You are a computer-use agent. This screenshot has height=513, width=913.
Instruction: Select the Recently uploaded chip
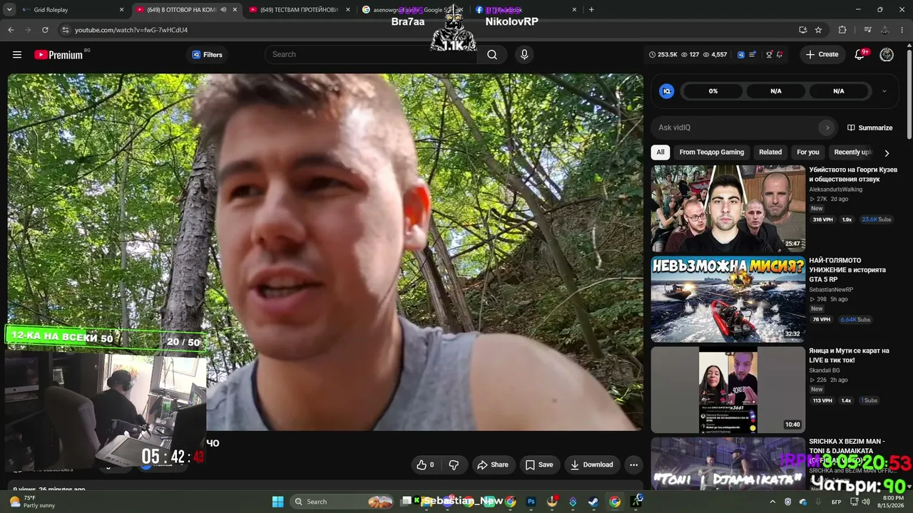(x=852, y=152)
